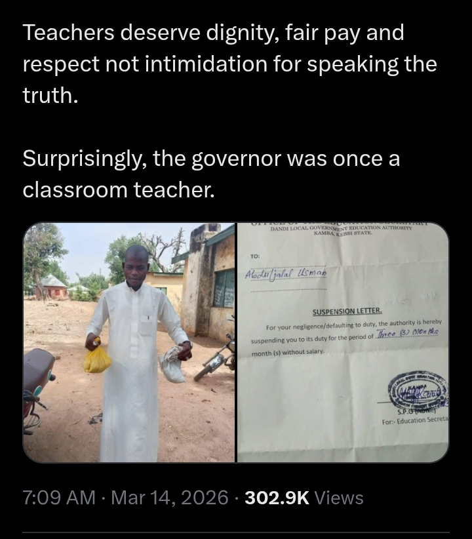Open the left photo of man in white robe
This screenshot has width=472, height=539.
pos(129,342)
